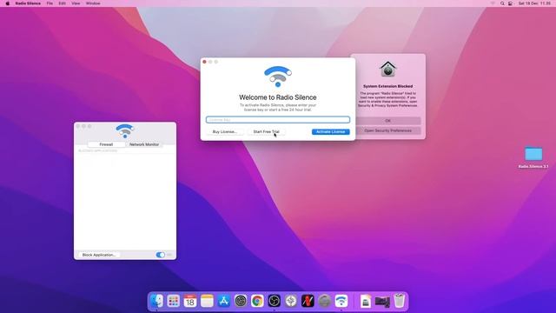
Task: Click the logo in the Firewall window
Action: point(125,131)
